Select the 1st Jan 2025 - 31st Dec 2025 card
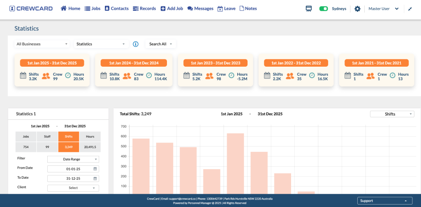The image size is (421, 207). tap(52, 70)
